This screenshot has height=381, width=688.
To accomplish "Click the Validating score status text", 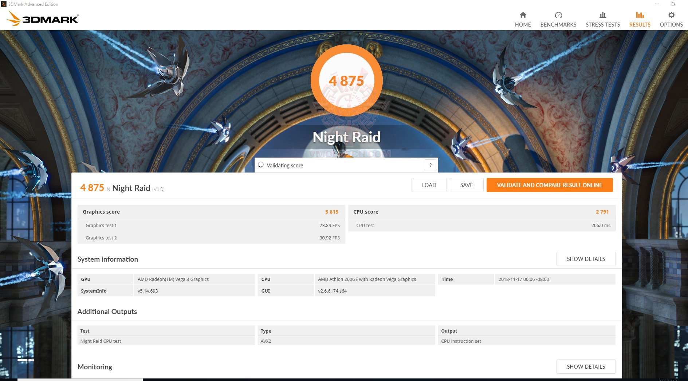I will coord(285,166).
